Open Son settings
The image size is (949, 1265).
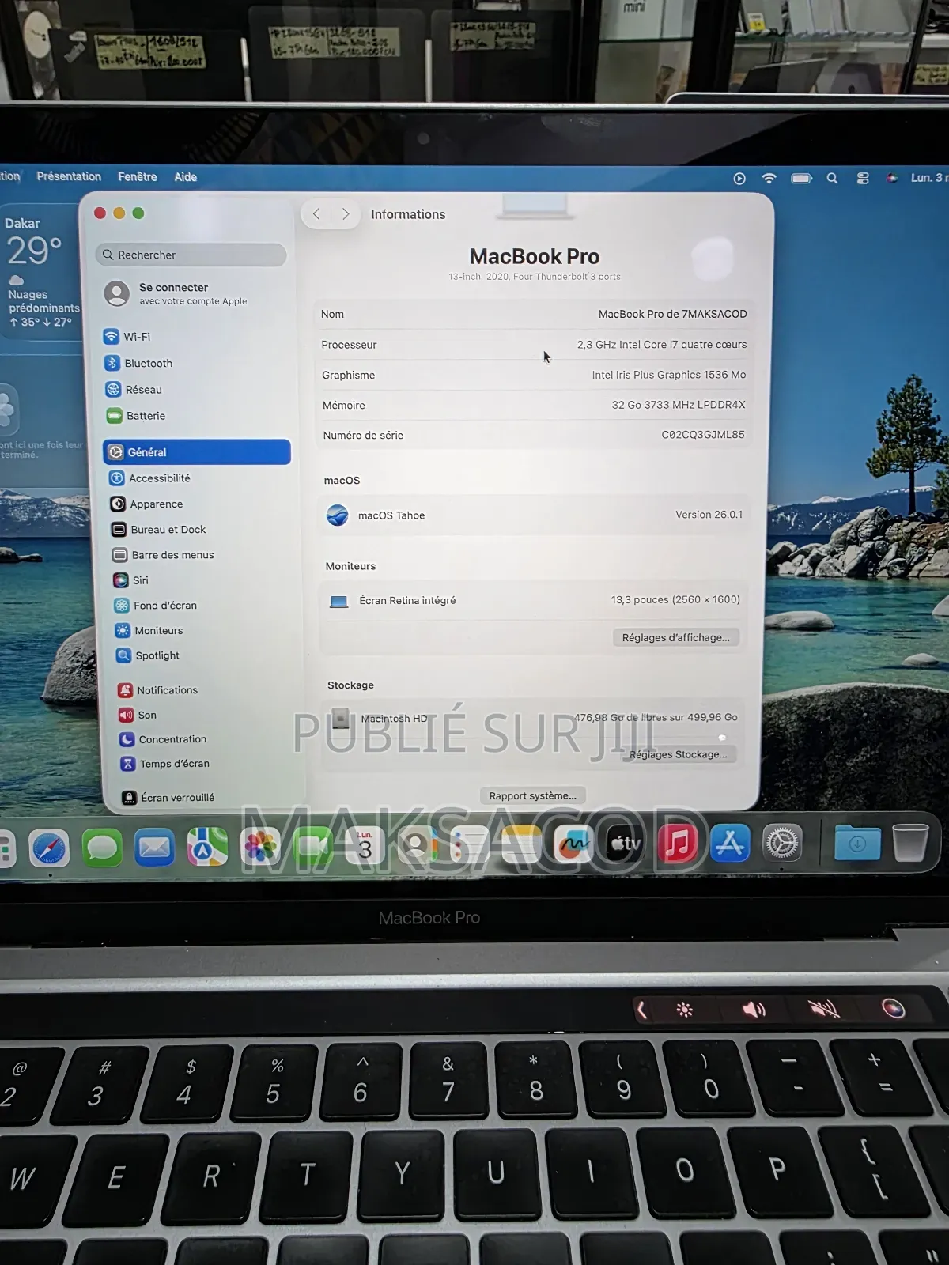pyautogui.click(x=138, y=715)
